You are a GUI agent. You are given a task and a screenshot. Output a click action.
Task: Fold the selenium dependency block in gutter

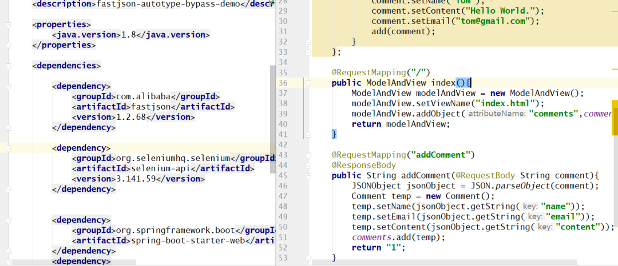8,148
